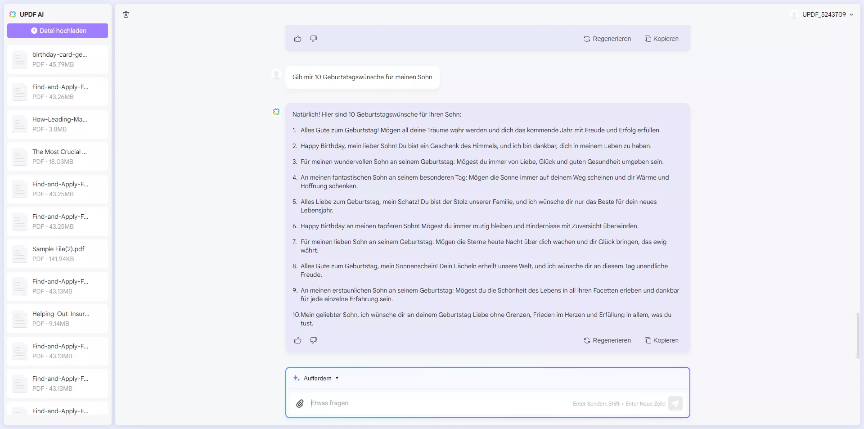
Task: Like the birthday wishes response
Action: coord(298,340)
